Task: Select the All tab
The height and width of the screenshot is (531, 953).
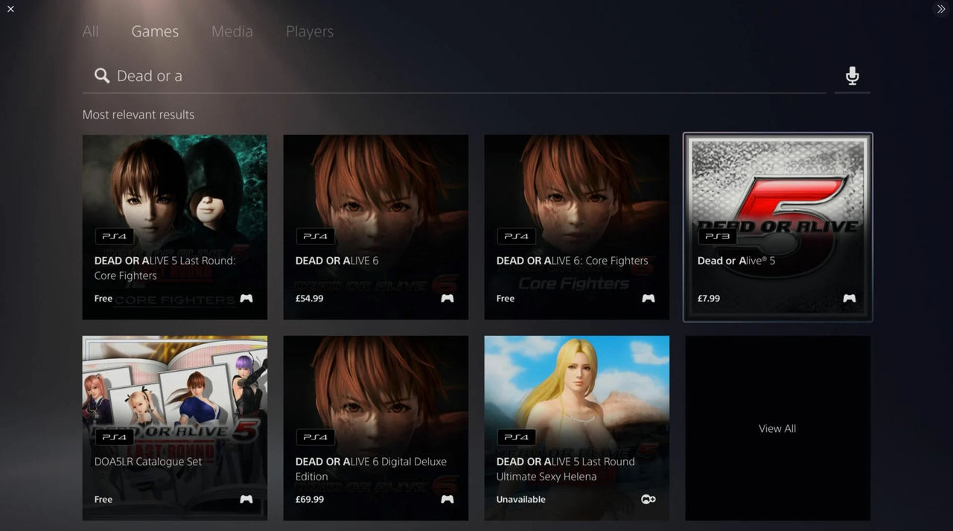Action: click(90, 31)
